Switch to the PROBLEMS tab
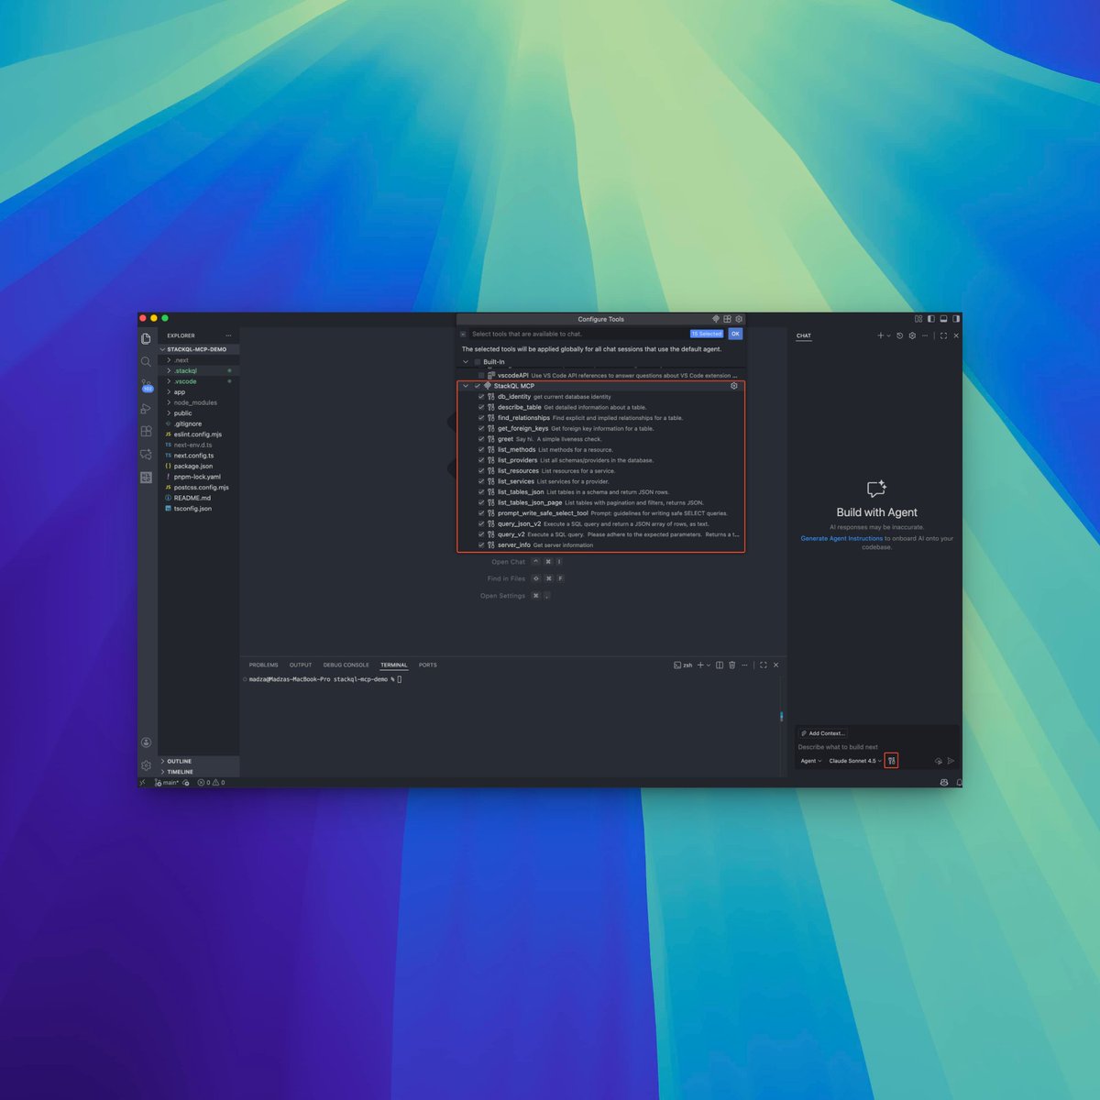 click(263, 665)
